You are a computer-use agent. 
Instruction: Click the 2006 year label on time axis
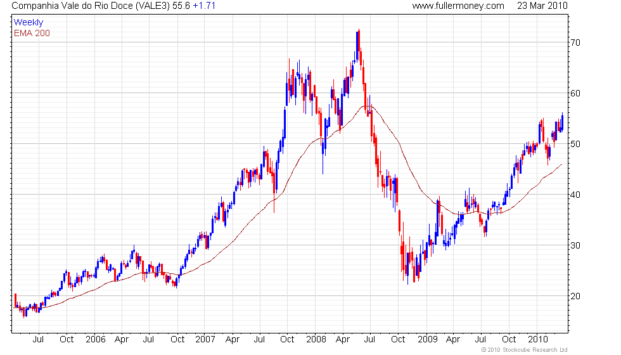[x=96, y=340]
